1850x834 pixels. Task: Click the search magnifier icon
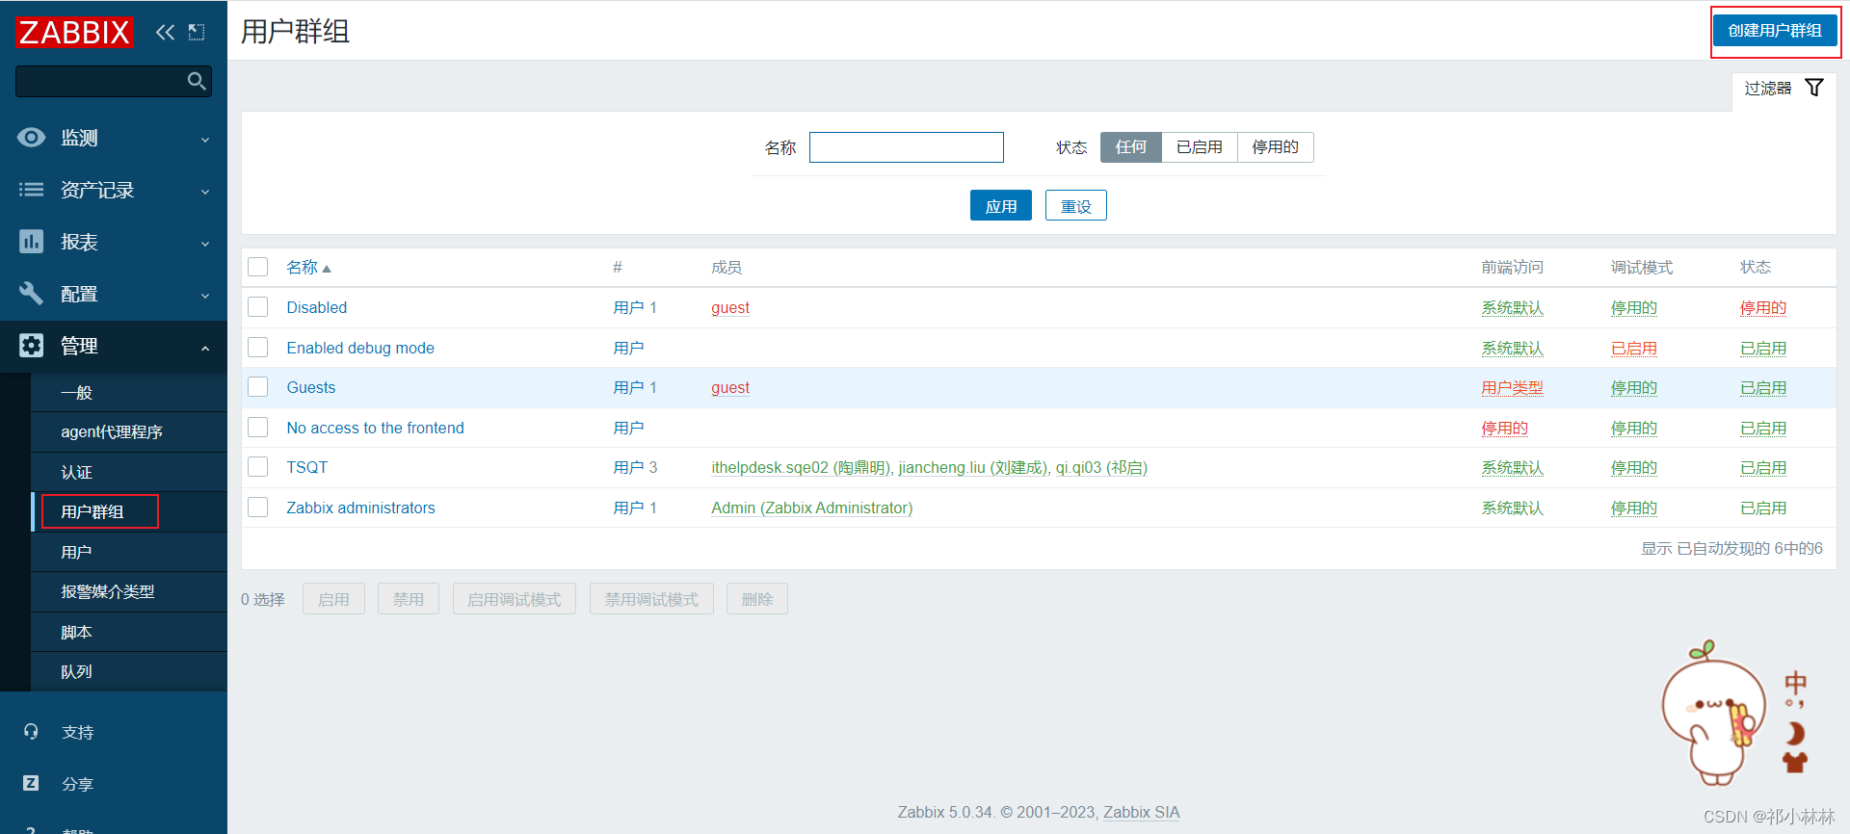point(197,82)
